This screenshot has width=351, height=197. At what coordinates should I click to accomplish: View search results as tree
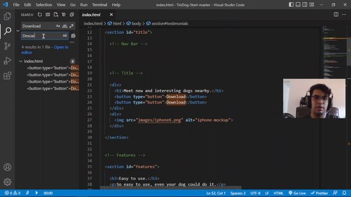(x=64, y=15)
